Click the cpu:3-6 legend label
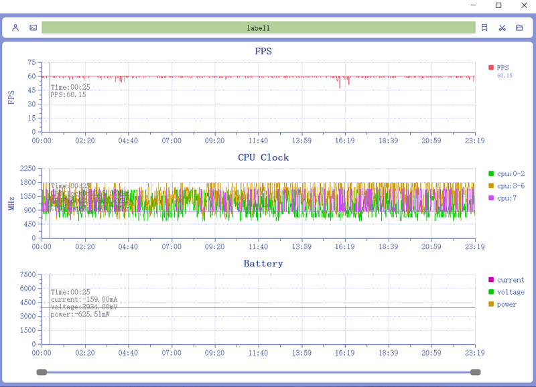 tap(511, 186)
